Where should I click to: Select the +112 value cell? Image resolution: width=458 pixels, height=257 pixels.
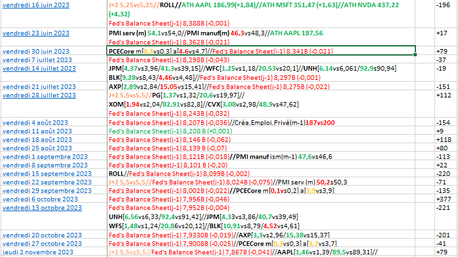[x=446, y=105]
